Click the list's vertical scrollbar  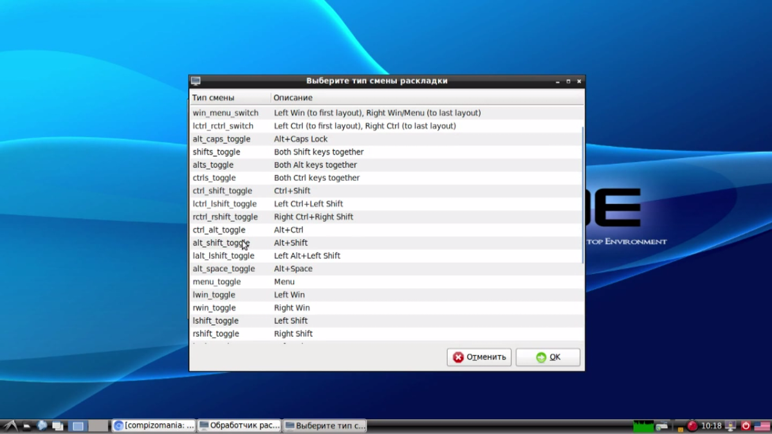point(583,195)
